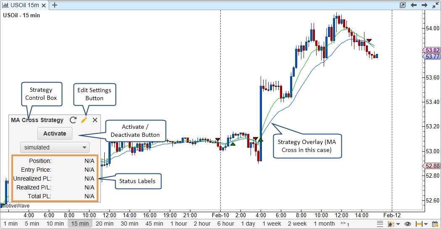Viewport: 441px width, 229px height.
Task: Select the 5 min bar size
Action: (32, 224)
